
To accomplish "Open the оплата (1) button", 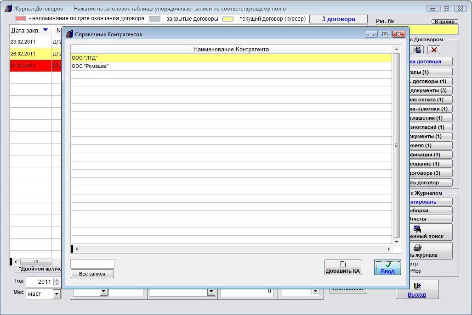I will (431, 99).
